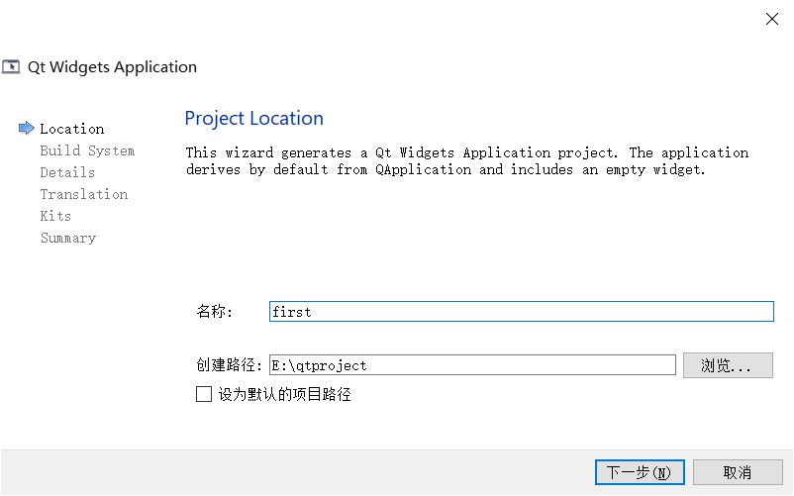Screen dimensions: 794x496
Task: Jump to the Summary step
Action: 68,238
